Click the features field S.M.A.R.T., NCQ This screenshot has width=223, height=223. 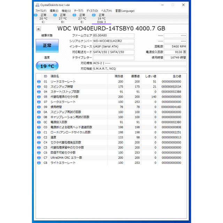coord(140,69)
